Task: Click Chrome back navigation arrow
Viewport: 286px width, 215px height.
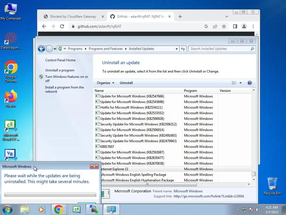Action: 44,26
